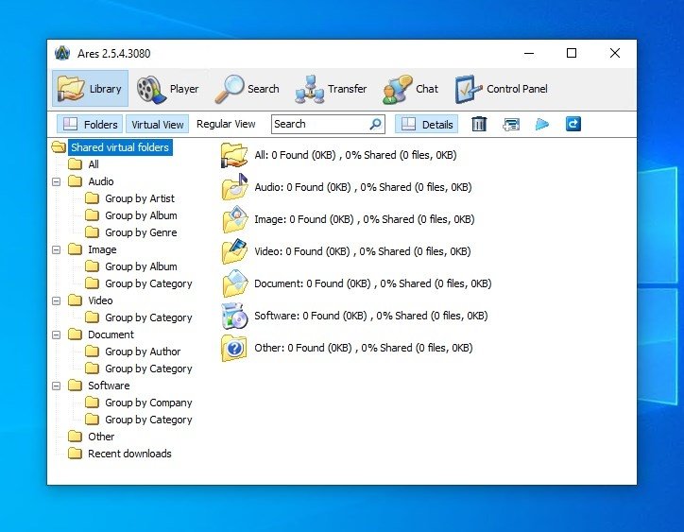Image resolution: width=684 pixels, height=532 pixels.
Task: Open Group by Category under Document
Action: pos(148,369)
